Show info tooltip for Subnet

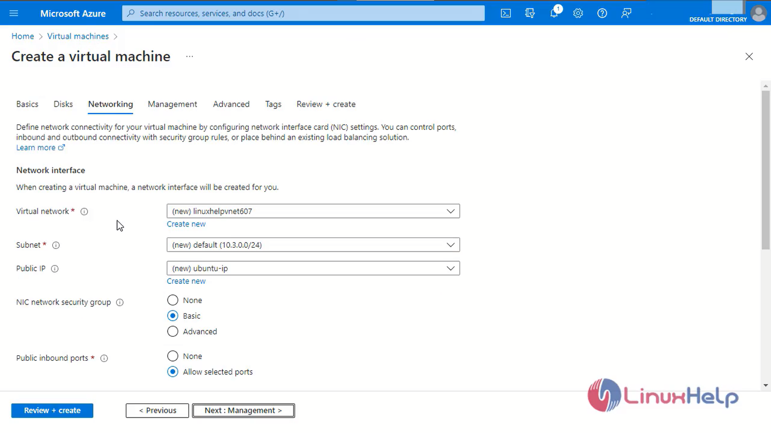56,245
